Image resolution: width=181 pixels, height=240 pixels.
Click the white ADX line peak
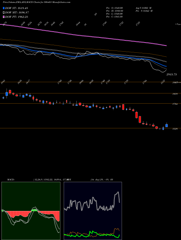point(118,192)
